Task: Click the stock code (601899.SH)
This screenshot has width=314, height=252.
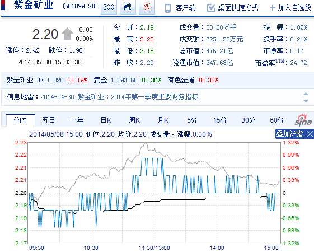Action: pos(80,6)
